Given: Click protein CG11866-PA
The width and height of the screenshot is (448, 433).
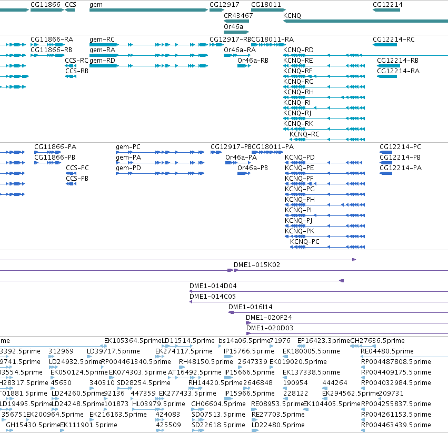Looking at the screenshot, I should click(x=48, y=152).
